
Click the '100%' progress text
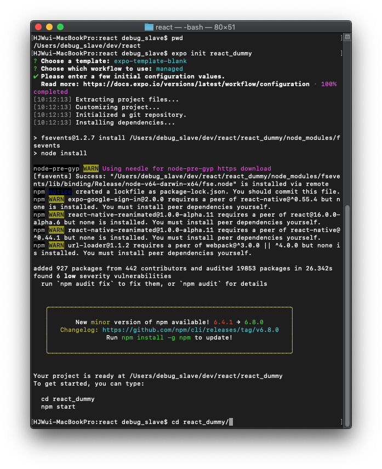click(x=329, y=84)
